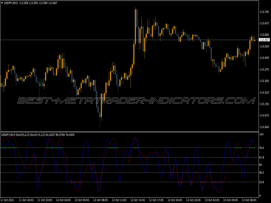
Task: Click the 113.450 price axis label
Action: coord(264,58)
